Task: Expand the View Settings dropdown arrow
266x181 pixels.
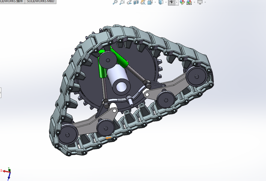Action: click(205, 2)
